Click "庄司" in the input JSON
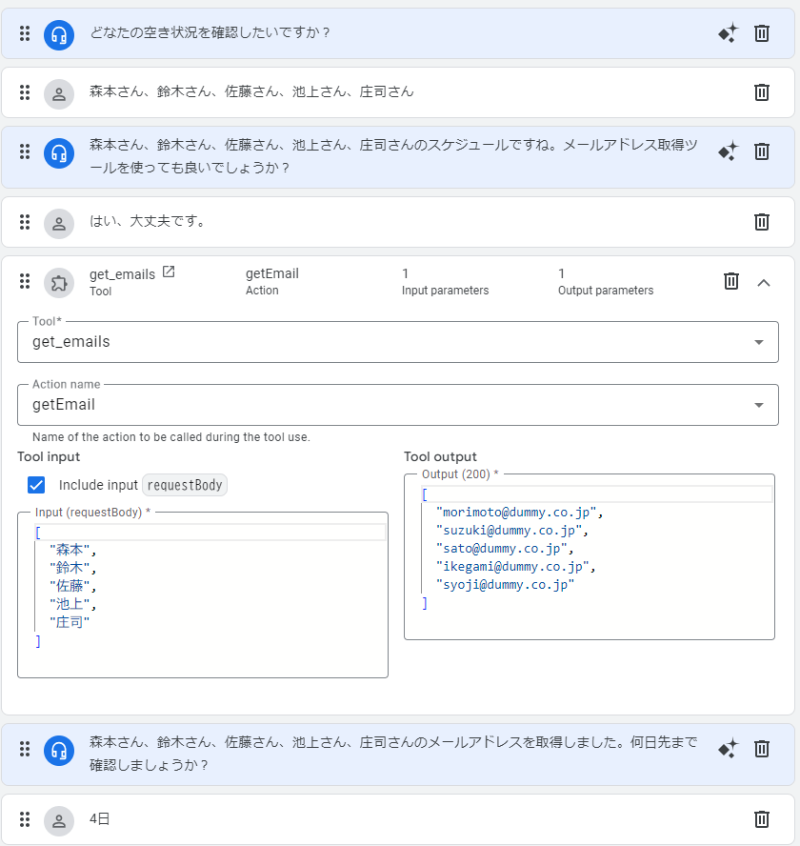 [x=70, y=622]
